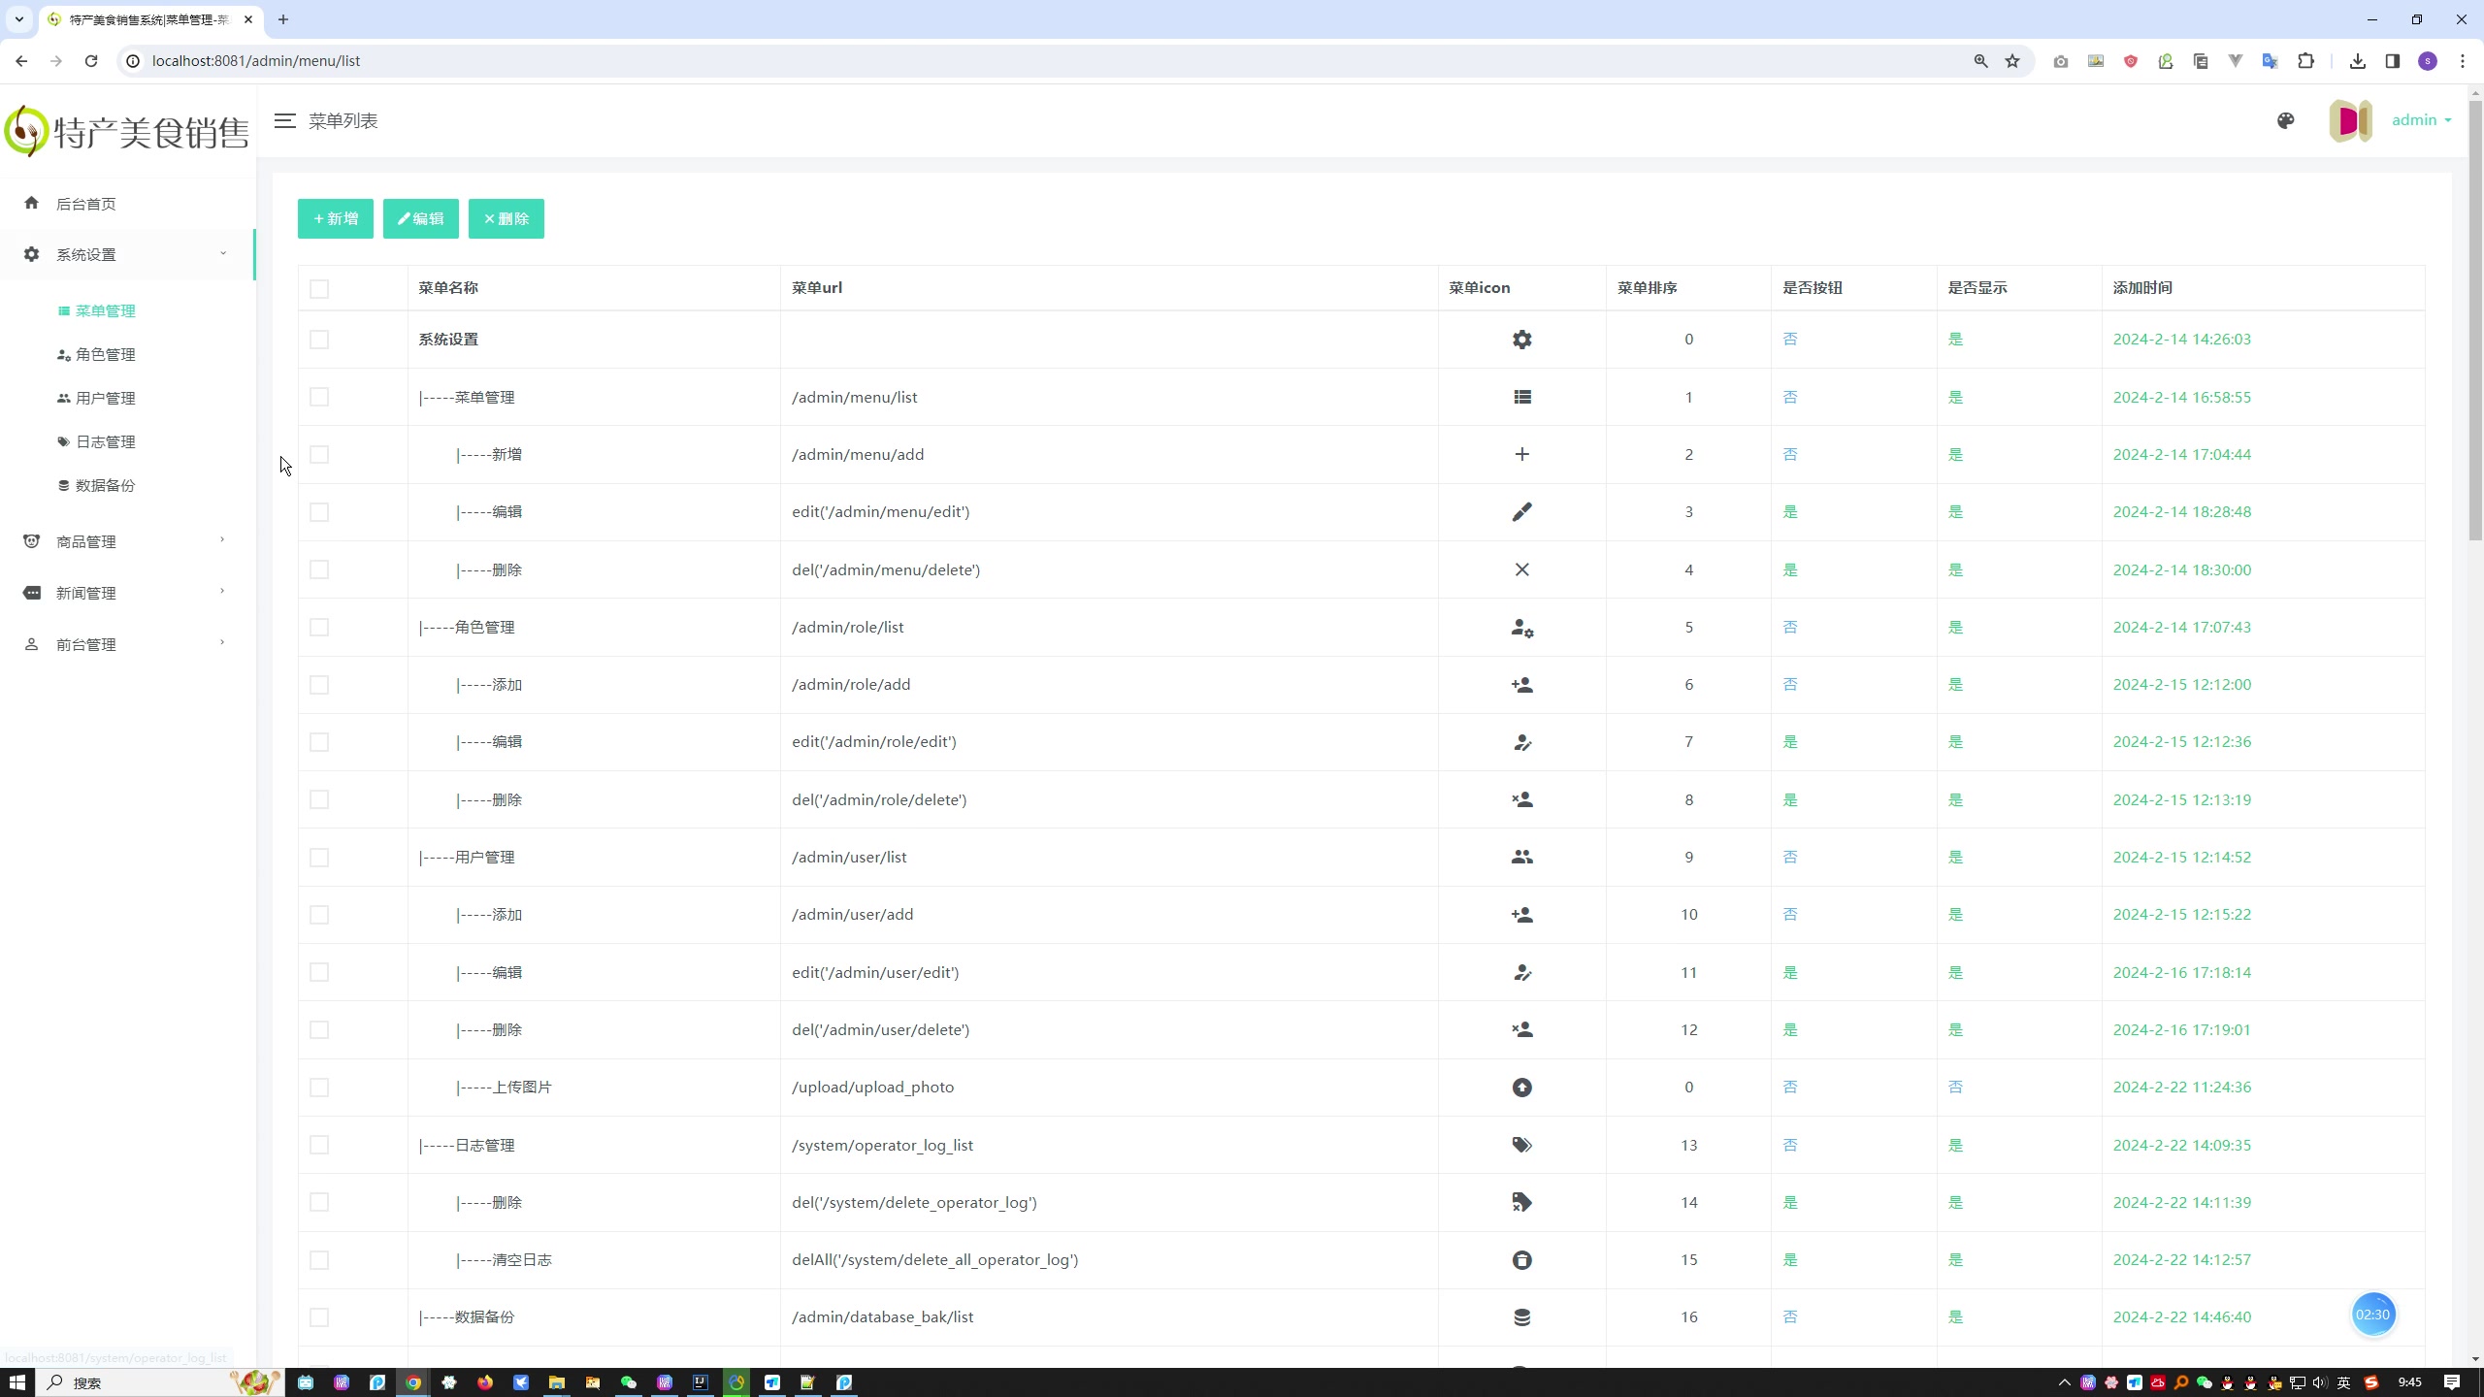Click the tags icon in operator_log_list row

pos(1521,1145)
